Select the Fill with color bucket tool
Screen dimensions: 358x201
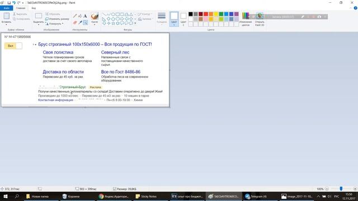coord(80,16)
